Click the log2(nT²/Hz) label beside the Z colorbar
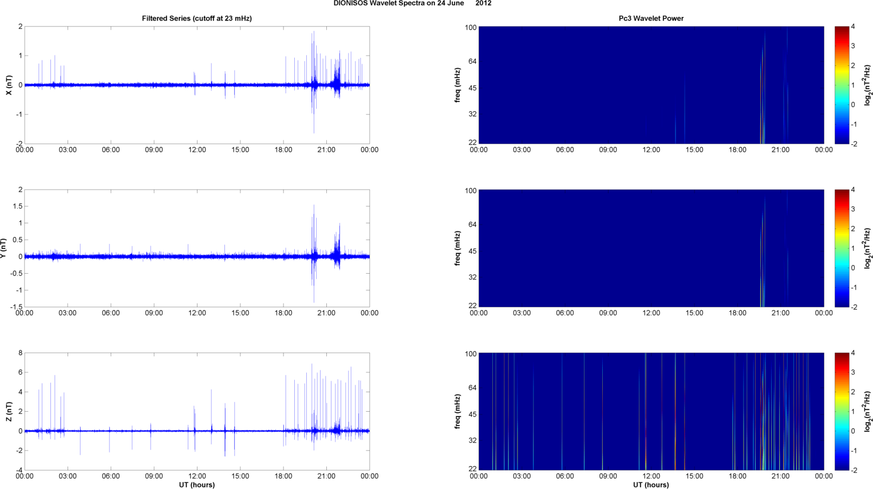873x489 pixels. coord(868,412)
